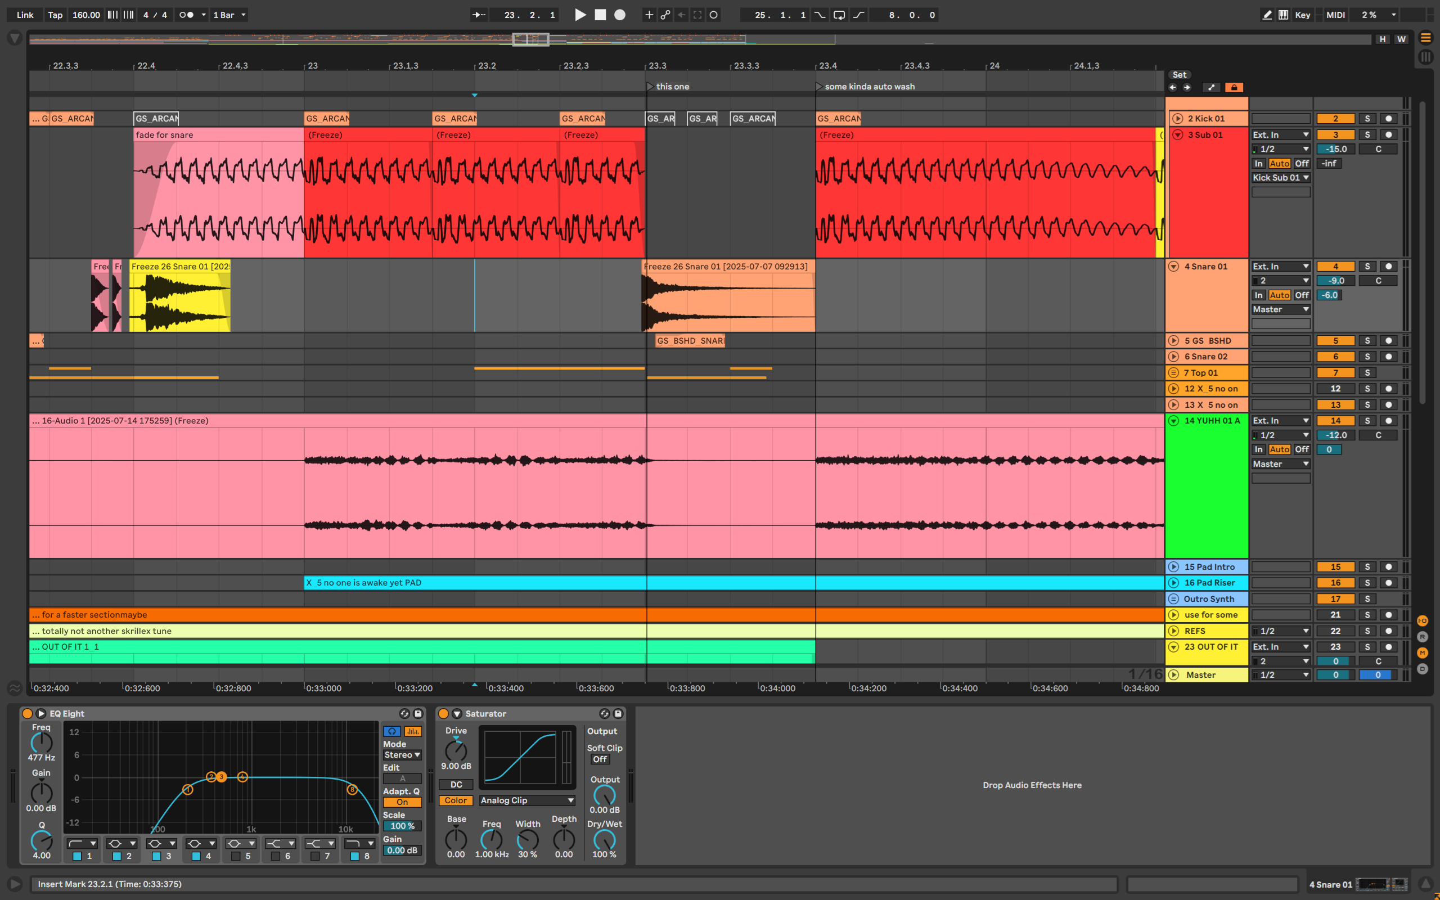
Task: Fold the 14 YUHH 01 A track
Action: point(1173,420)
